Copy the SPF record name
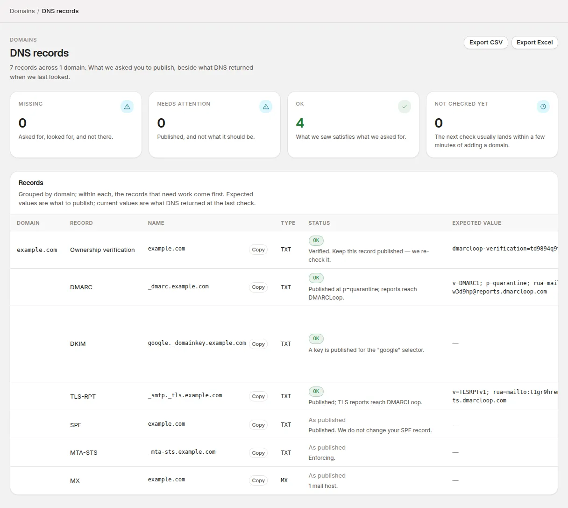 (258, 425)
